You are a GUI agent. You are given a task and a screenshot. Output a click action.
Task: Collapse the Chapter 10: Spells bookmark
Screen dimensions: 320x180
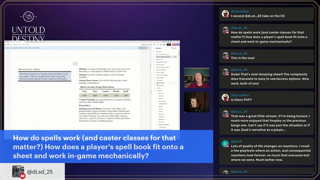154,77
